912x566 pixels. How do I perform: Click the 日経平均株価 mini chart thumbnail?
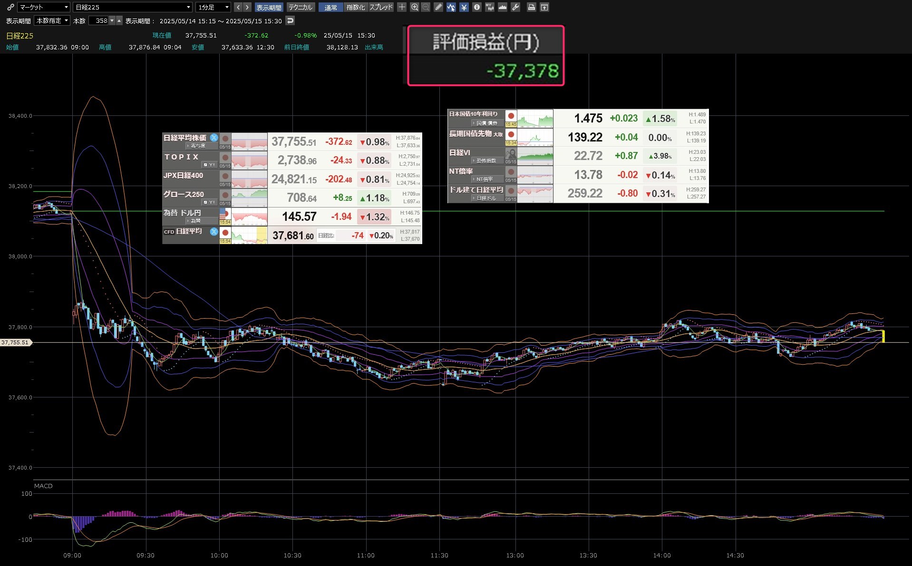250,142
